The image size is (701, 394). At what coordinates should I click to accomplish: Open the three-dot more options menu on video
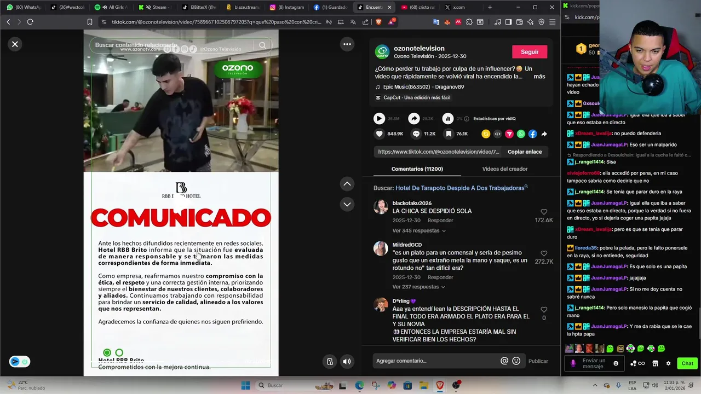(347, 44)
